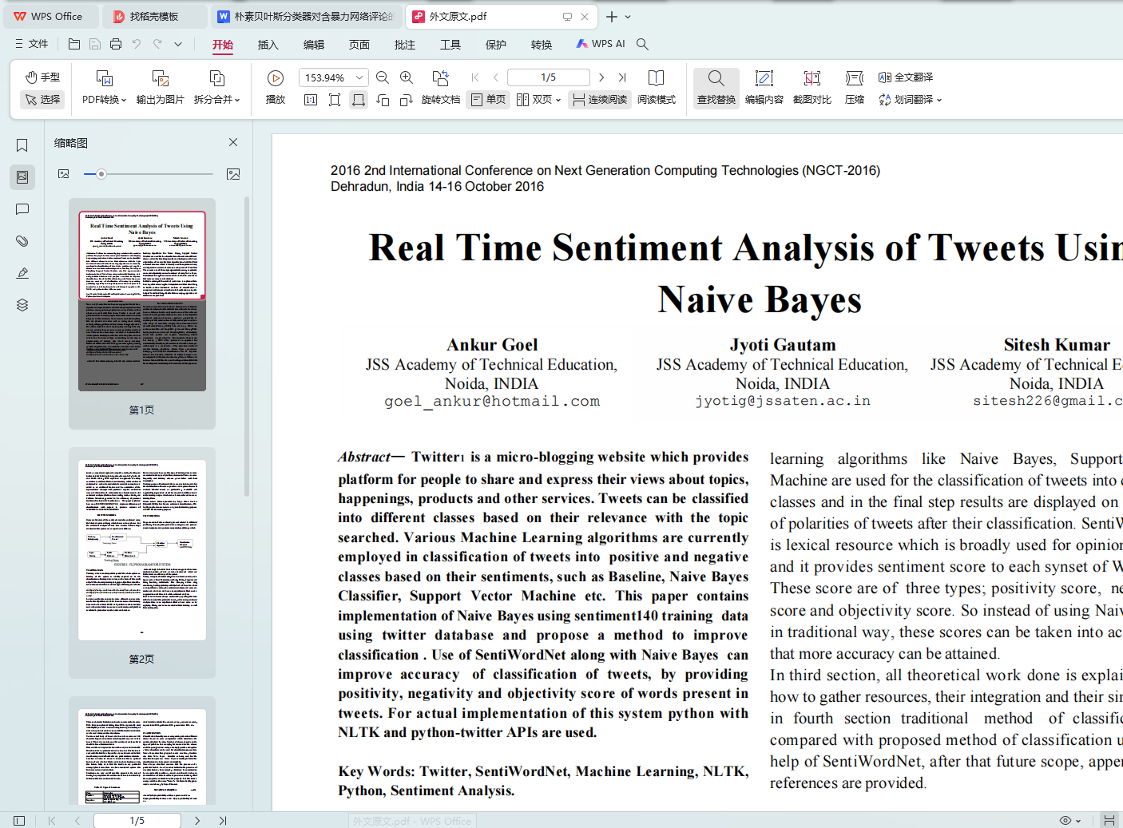Open the comments panel in left sidebar
Image resolution: width=1123 pixels, height=828 pixels.
point(22,209)
